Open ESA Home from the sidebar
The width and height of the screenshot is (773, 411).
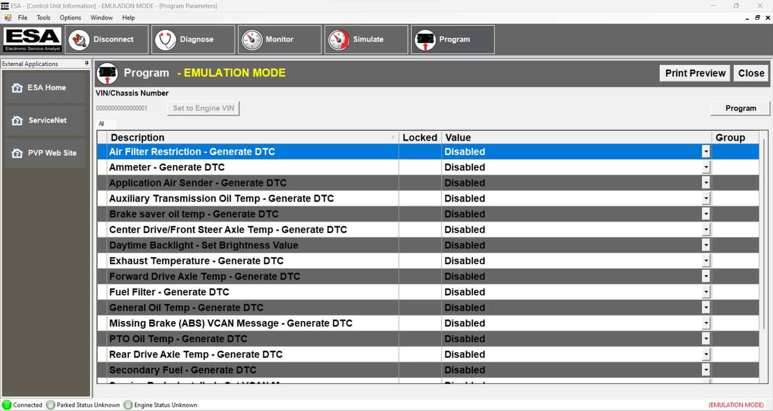click(46, 87)
